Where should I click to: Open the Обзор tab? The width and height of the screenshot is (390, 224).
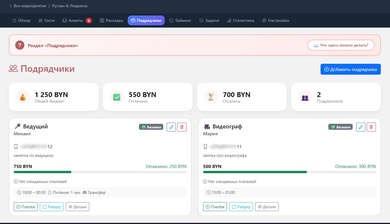click(x=21, y=20)
